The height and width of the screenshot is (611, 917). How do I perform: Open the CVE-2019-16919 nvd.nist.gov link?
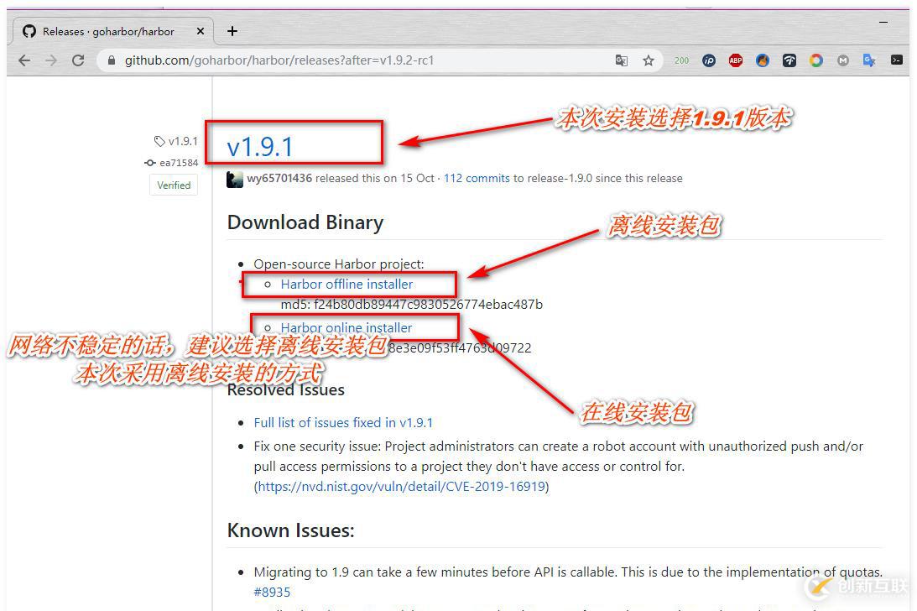(x=402, y=486)
